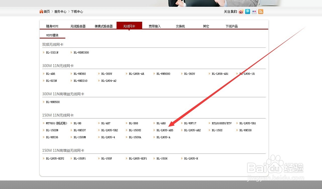Open the BL-150US product link
Image resolution: width=322 pixels, height=189 pixels.
pos(135,130)
